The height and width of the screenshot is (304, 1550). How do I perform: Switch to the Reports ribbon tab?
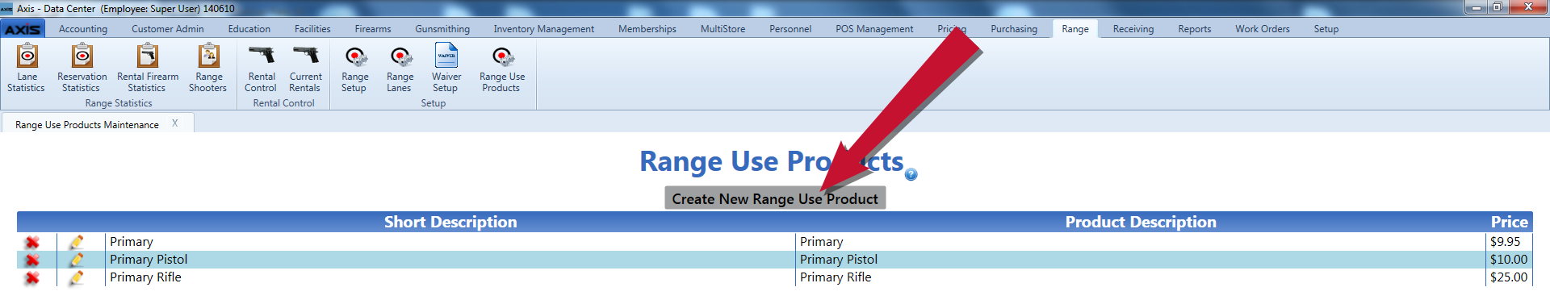click(x=1194, y=29)
